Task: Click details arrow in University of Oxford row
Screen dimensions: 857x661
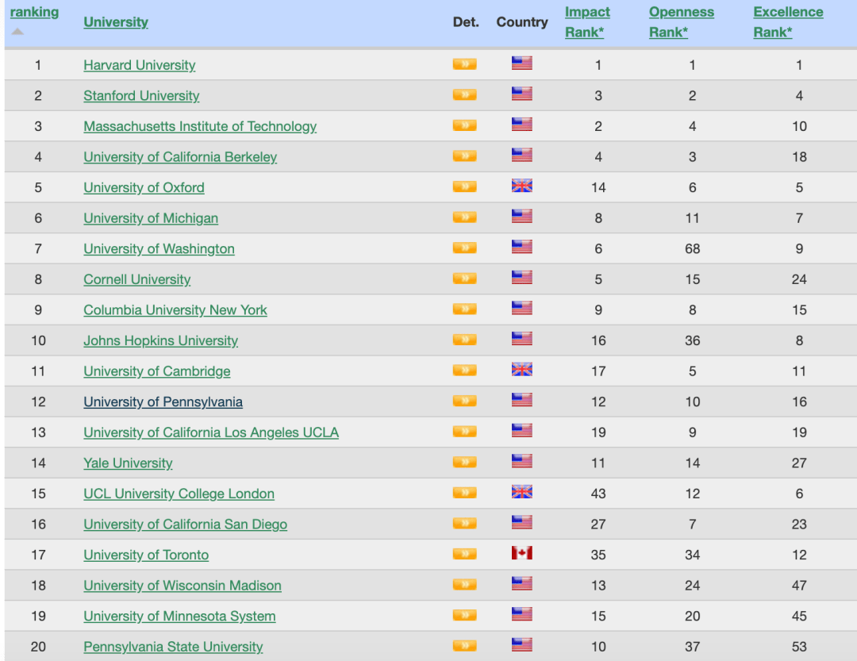Action: coord(464,186)
